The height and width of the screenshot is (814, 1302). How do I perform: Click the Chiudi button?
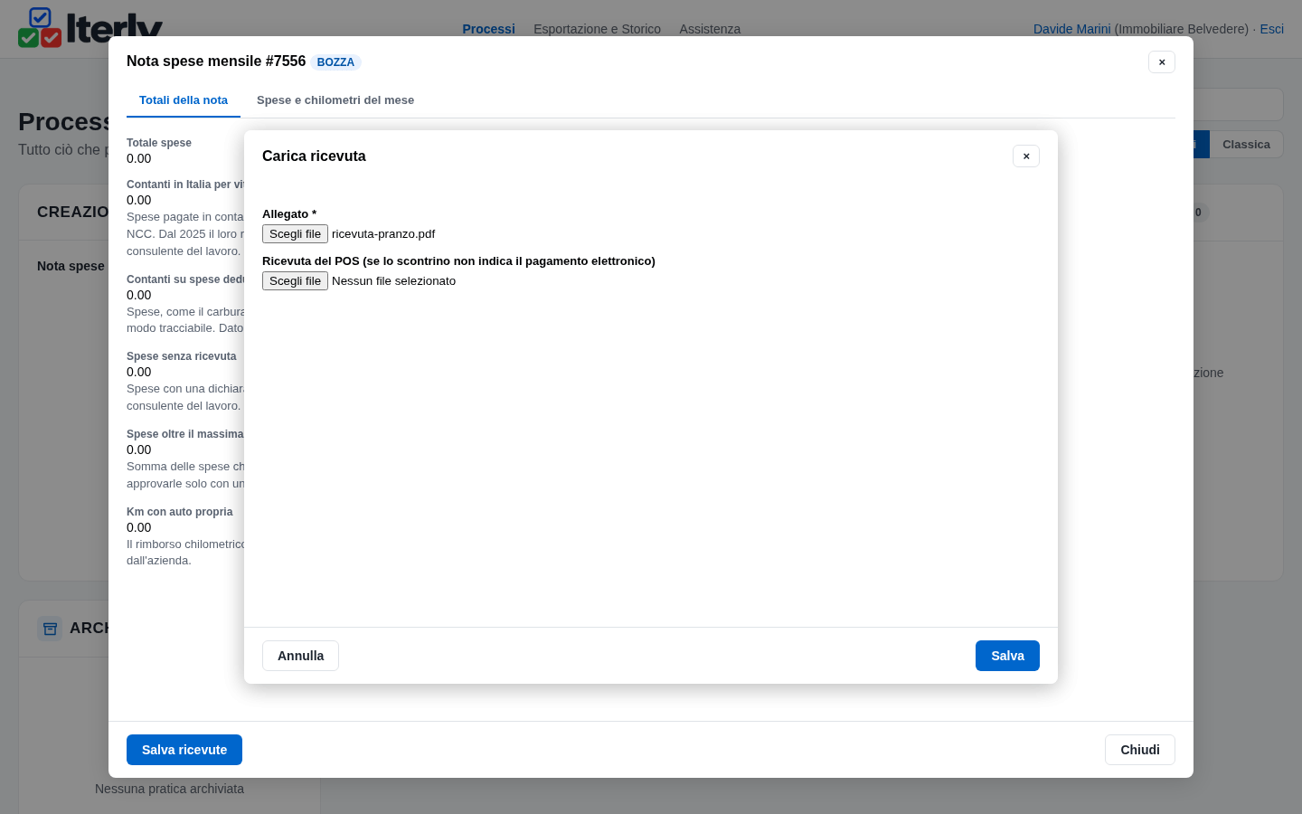[x=1140, y=750]
